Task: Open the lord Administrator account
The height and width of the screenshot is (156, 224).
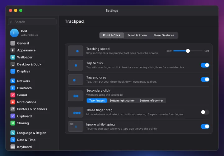Action: click(32, 33)
